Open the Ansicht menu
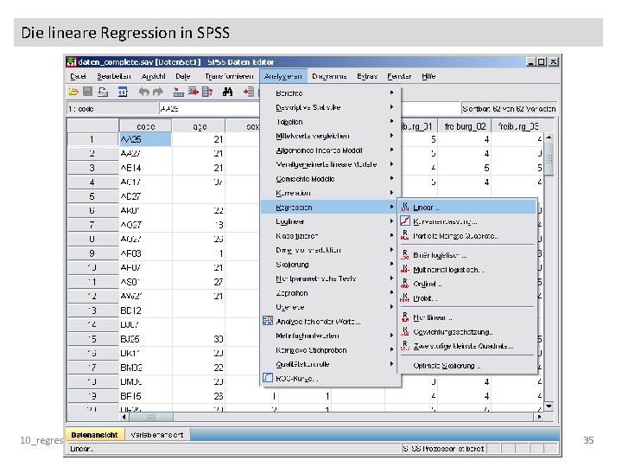 click(x=154, y=76)
